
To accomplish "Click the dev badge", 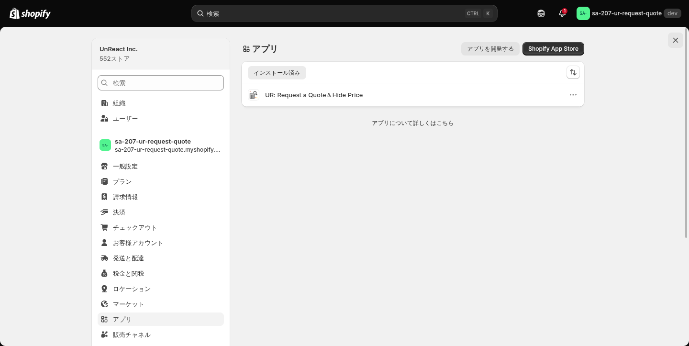I will (x=672, y=13).
